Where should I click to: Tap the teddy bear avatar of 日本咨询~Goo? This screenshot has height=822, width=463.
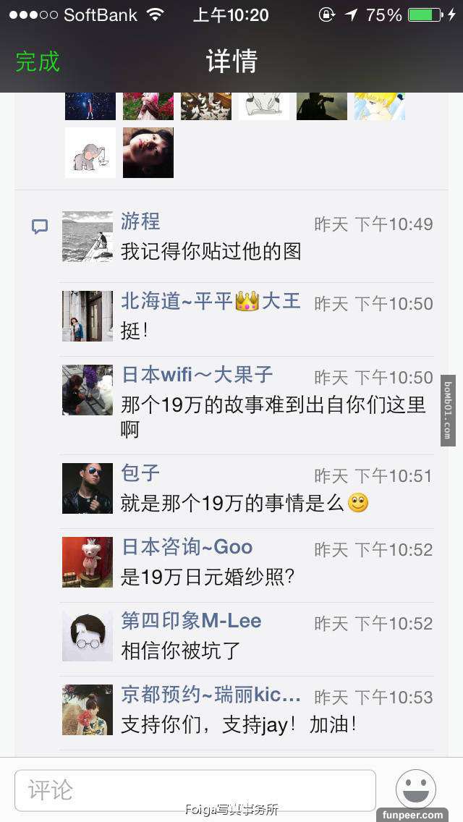click(88, 562)
